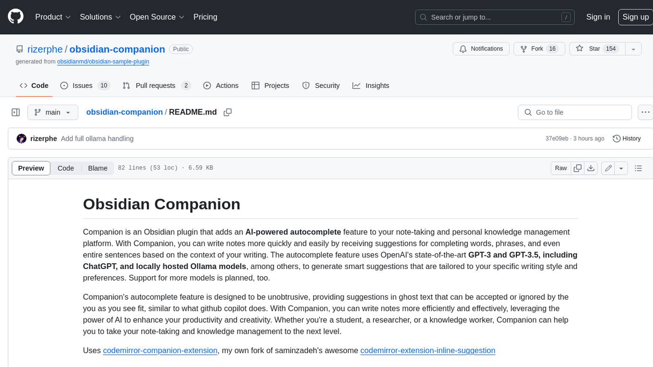Click the Sign up button

tap(635, 17)
